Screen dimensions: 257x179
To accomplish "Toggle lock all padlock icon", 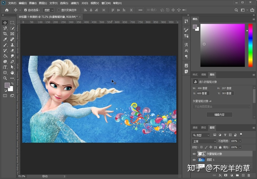I will click(220, 147).
